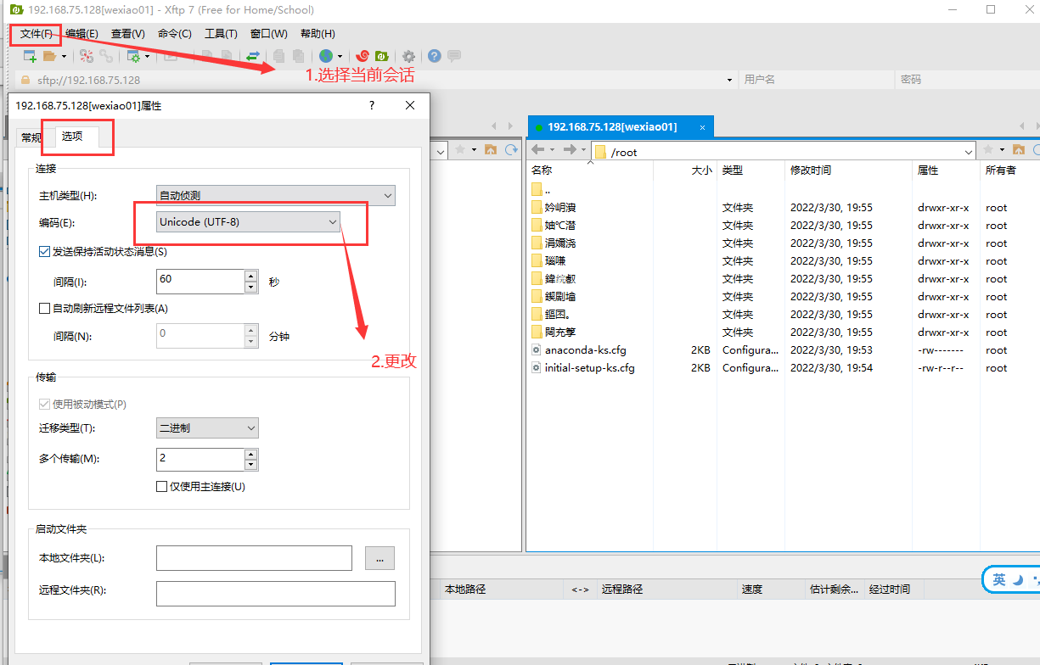Sort by the 修改时间 column header
This screenshot has width=1040, height=665.
pyautogui.click(x=848, y=170)
